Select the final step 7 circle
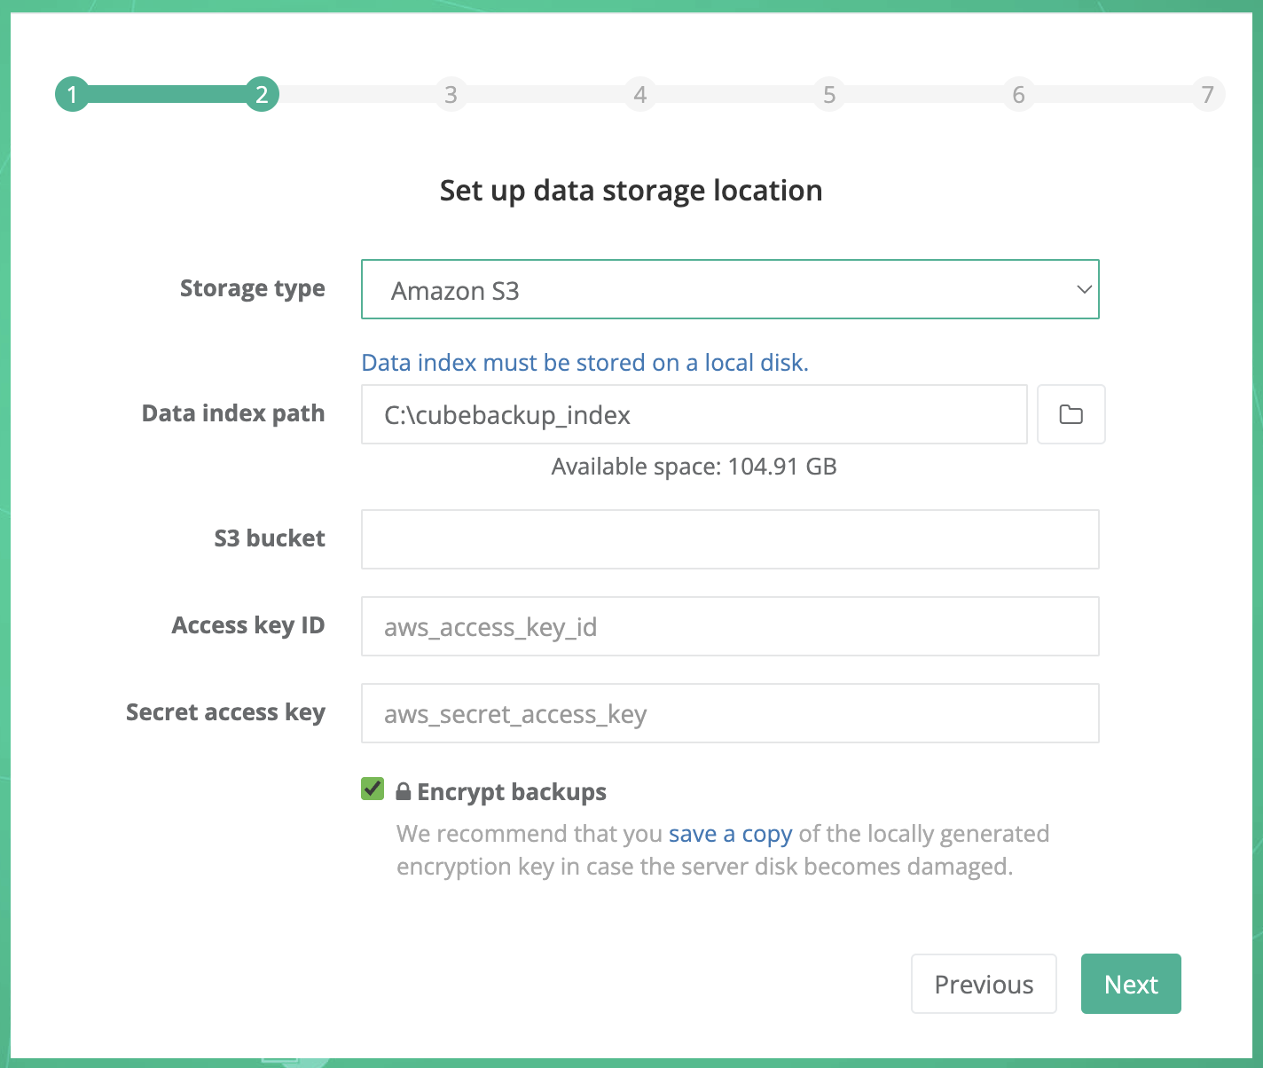Image resolution: width=1263 pixels, height=1068 pixels. pyautogui.click(x=1208, y=94)
